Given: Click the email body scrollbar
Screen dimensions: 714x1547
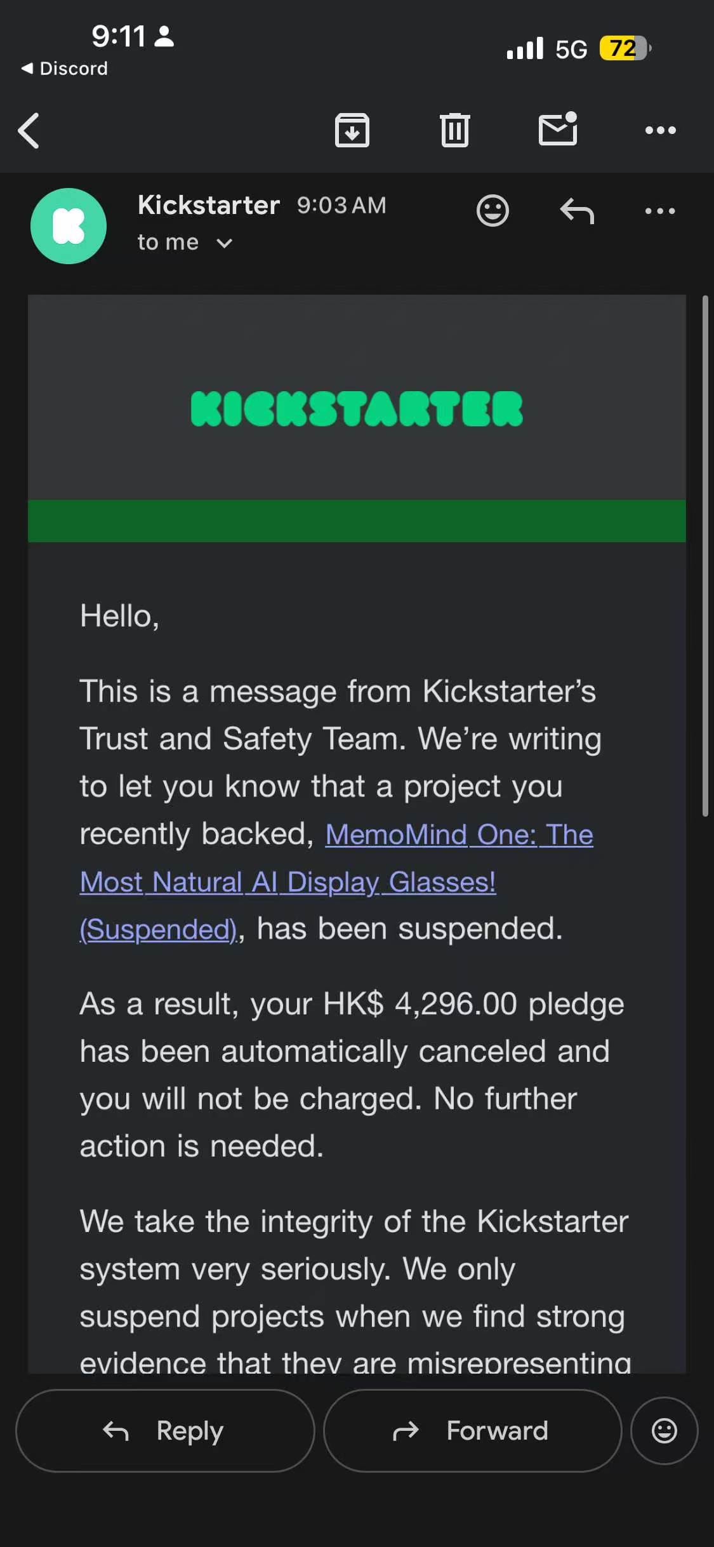Looking at the screenshot, I should [705, 556].
